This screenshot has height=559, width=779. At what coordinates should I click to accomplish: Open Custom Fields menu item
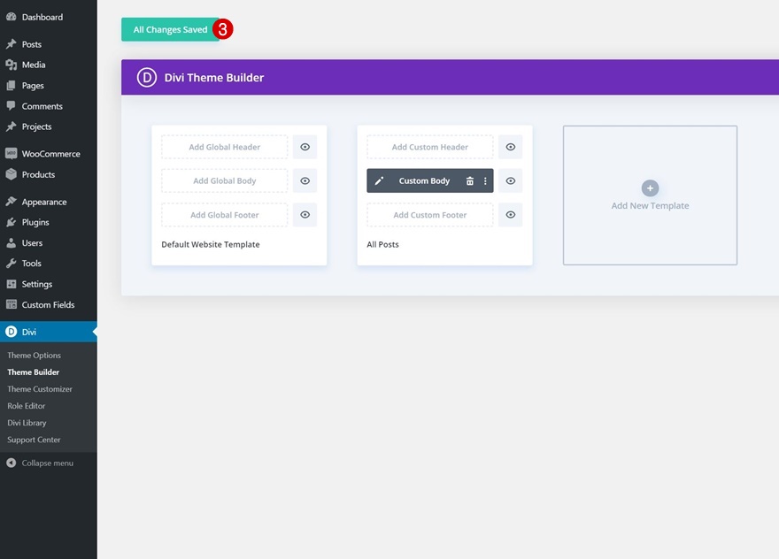pos(48,304)
